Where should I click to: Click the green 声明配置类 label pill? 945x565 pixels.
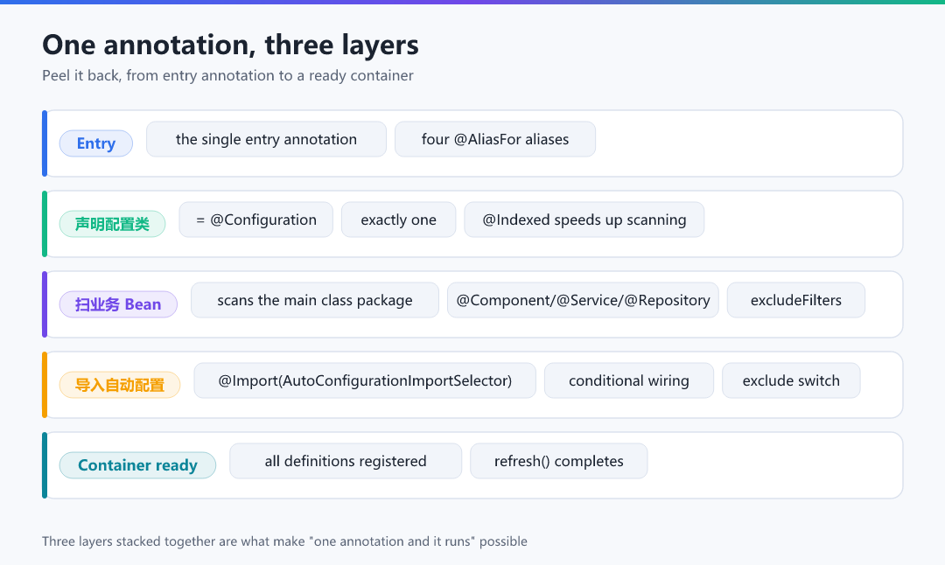coord(112,224)
